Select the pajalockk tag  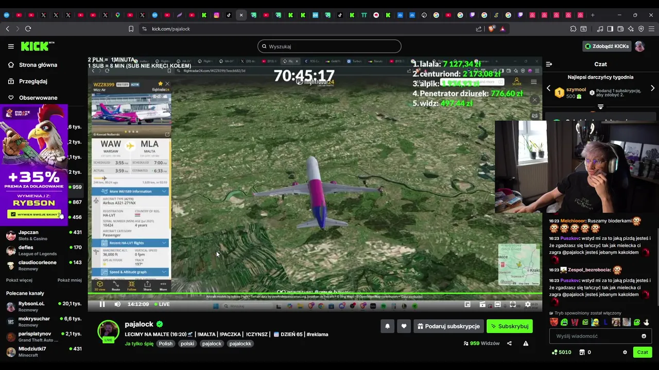[x=240, y=344]
